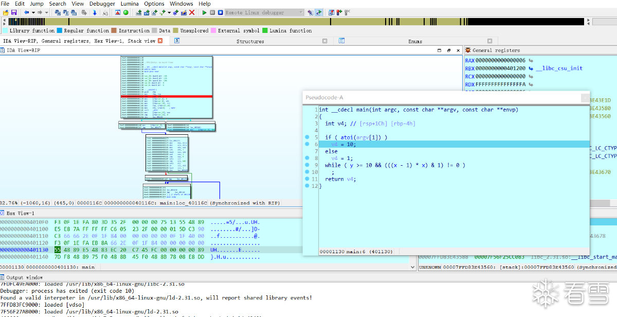
Task: Switch to the Structures tab
Action: point(250,41)
